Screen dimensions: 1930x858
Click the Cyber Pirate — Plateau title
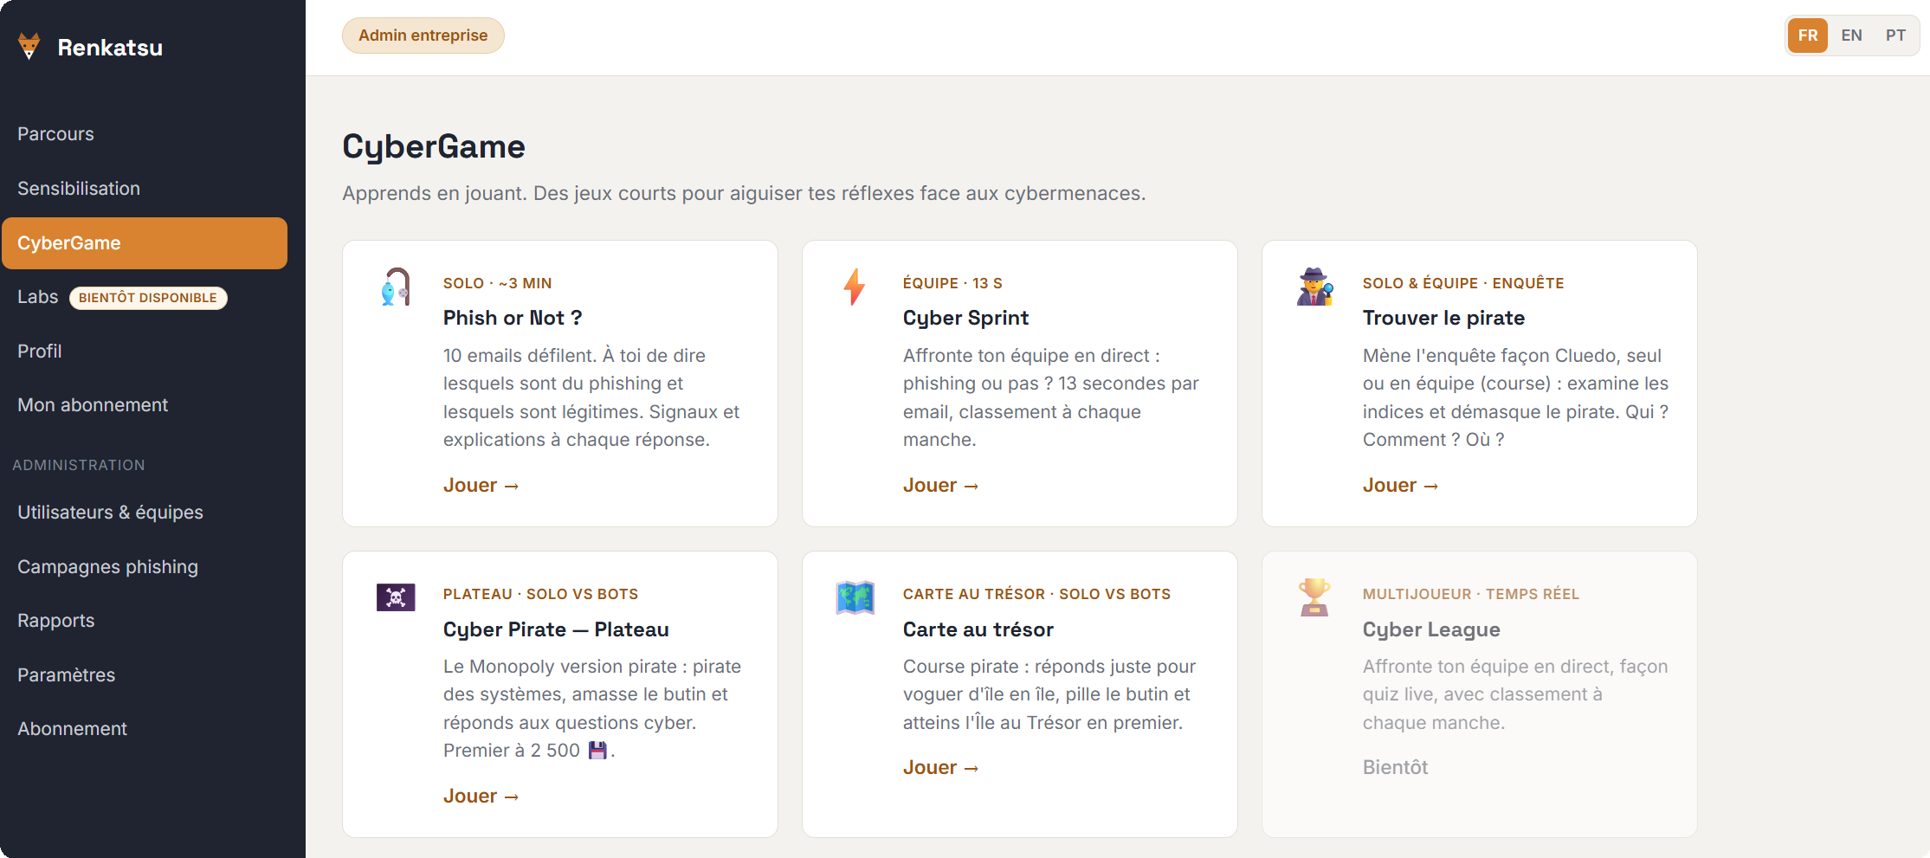556,629
